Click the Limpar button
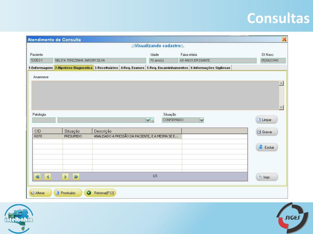Image resolution: width=313 pixels, height=234 pixels. click(267, 120)
